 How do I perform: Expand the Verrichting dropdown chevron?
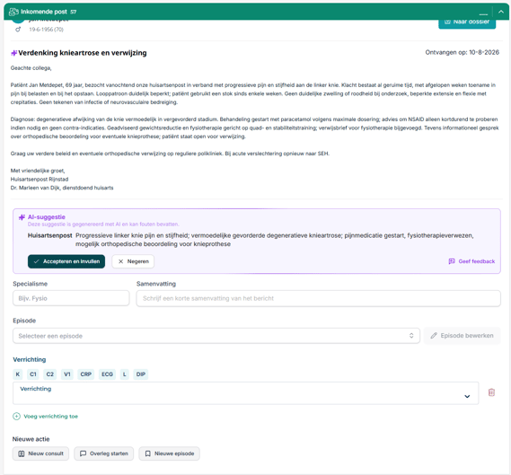[x=467, y=397]
